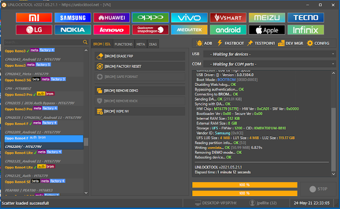Screen dimensions: 340x209
Task: Click inside the model search field
Action: (43, 42)
